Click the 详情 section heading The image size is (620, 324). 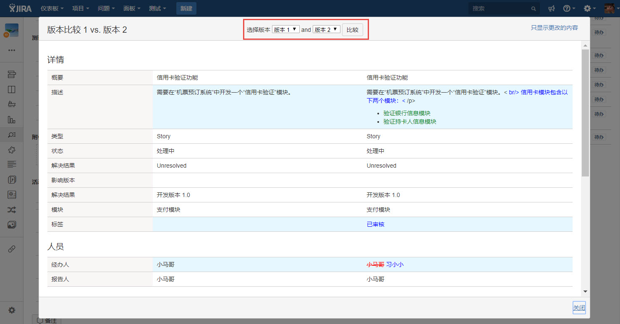coord(55,60)
